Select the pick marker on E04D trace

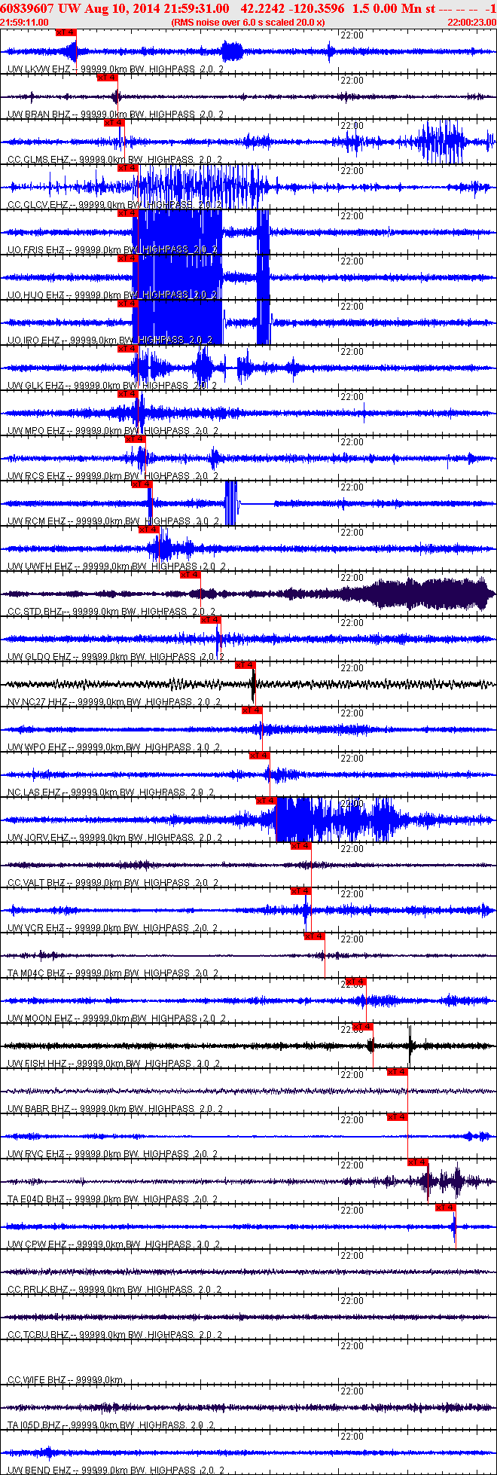[x=418, y=1162]
